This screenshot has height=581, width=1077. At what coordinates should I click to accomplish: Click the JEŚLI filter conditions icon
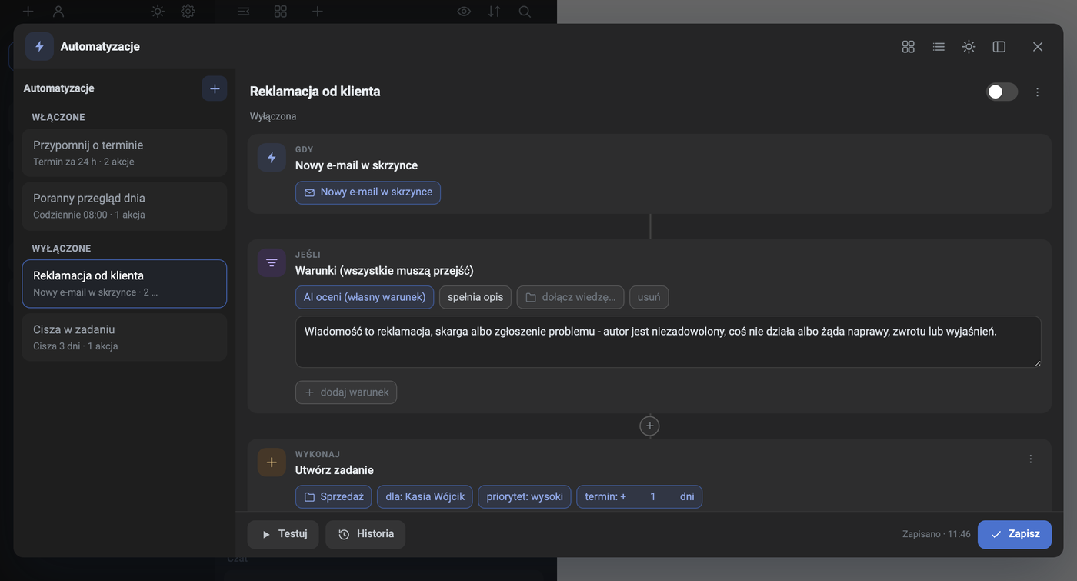coord(272,263)
